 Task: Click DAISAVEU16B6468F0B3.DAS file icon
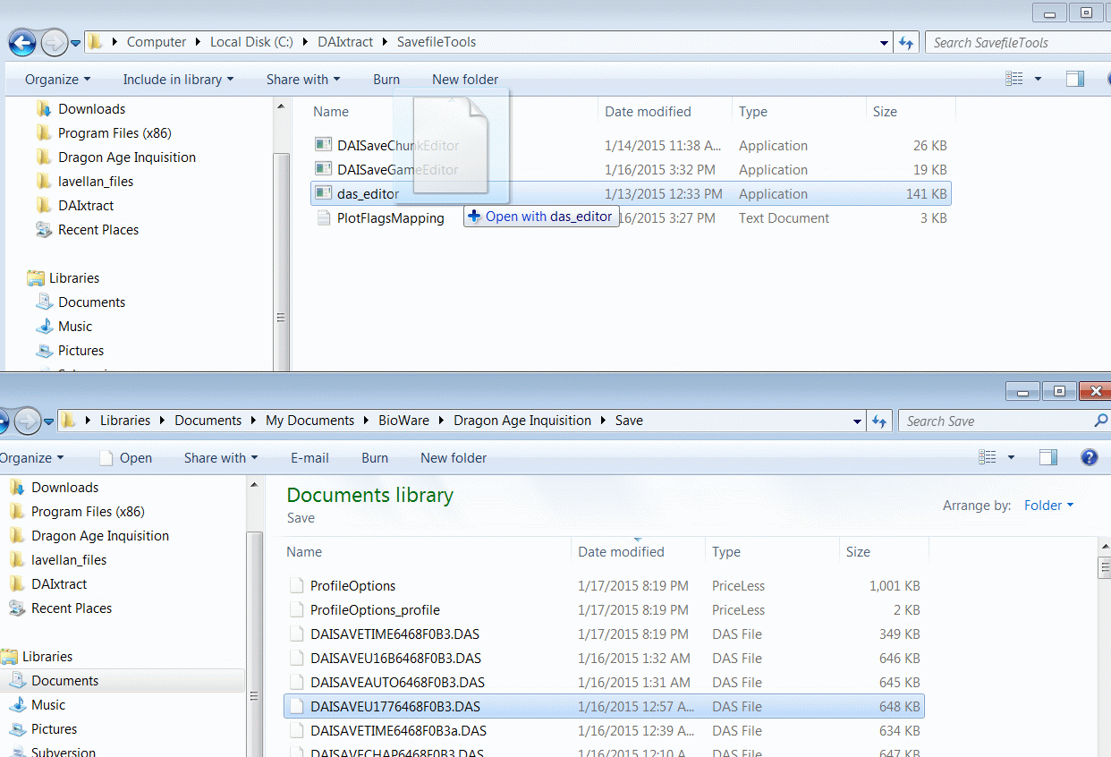pos(297,658)
